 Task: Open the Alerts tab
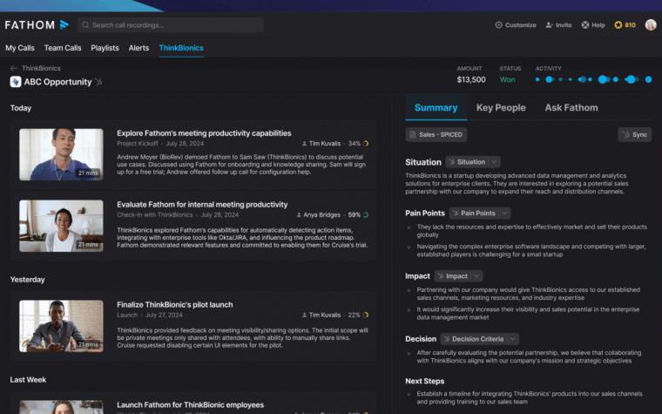coord(138,48)
